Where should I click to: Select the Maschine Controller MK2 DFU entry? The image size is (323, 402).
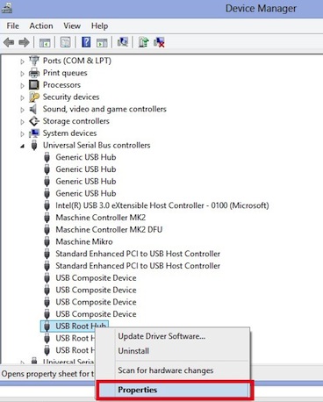[109, 230]
